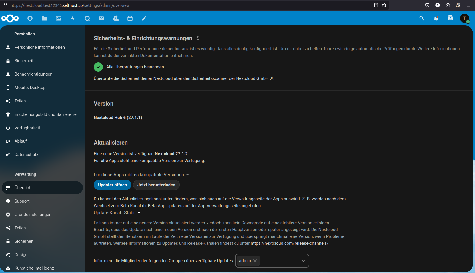Bookmark this page with the star icon
475x273 pixels.
click(x=384, y=5)
